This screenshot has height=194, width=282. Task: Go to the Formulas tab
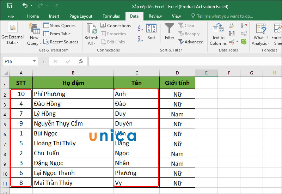pos(111,16)
